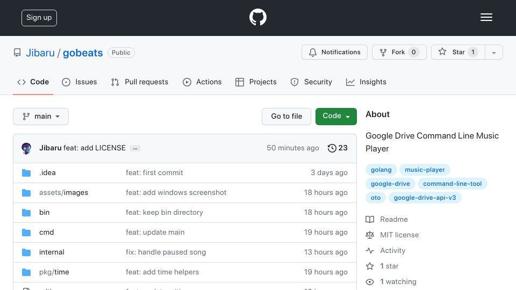Click the GitHub Octocat logo

(x=257, y=17)
